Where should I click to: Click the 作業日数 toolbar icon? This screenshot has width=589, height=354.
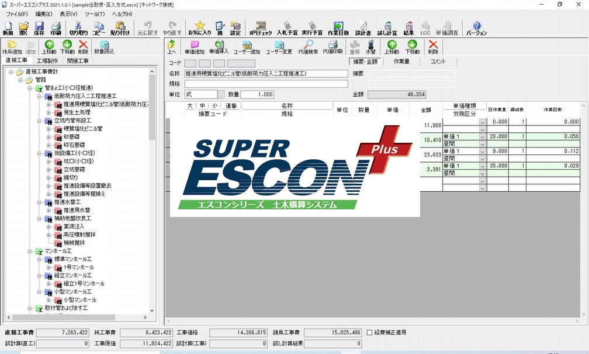pos(338,29)
